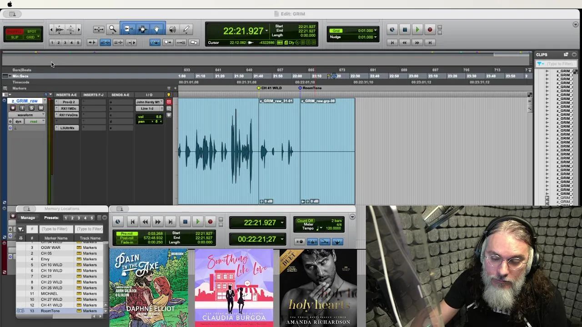Solo the z_GRIM_raw track
The image size is (582, 327).
tap(31, 108)
